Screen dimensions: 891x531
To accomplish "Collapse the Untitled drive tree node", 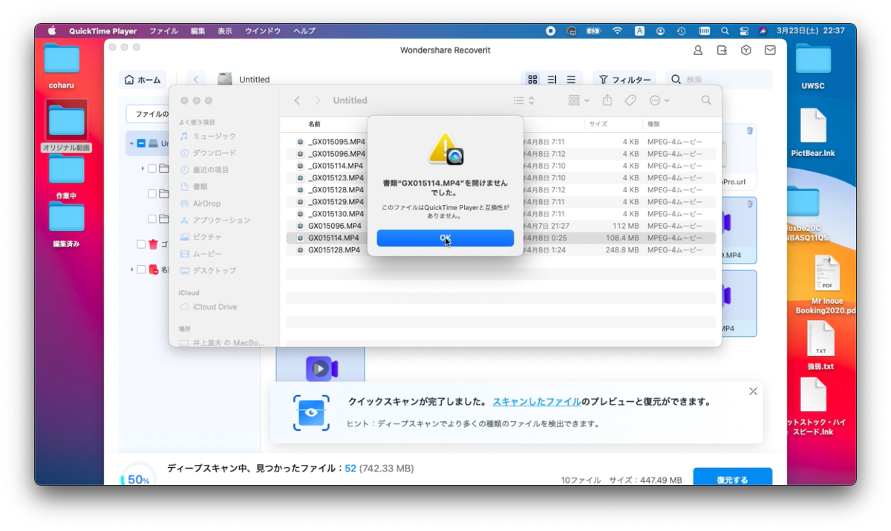I will 131,143.
